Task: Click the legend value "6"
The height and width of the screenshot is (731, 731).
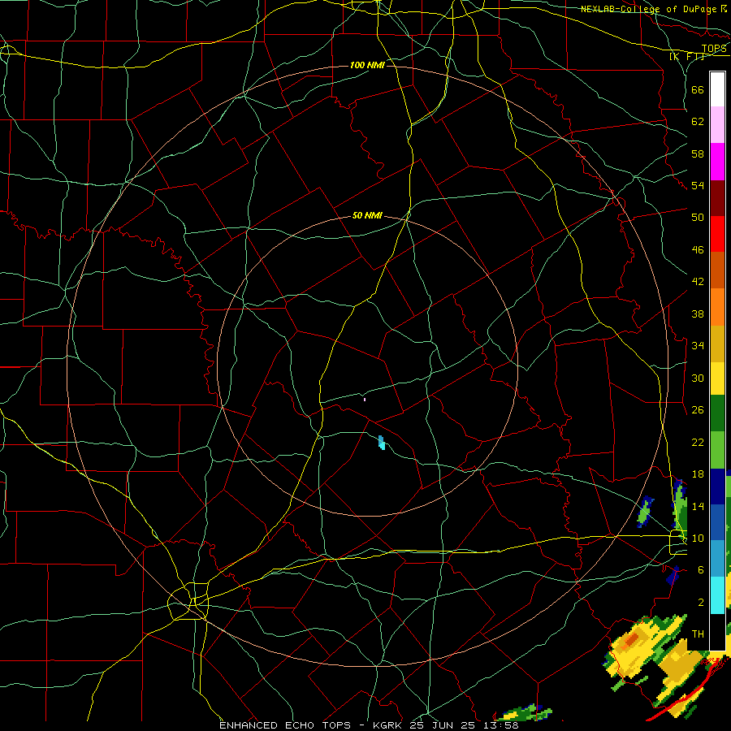Action: [701, 570]
